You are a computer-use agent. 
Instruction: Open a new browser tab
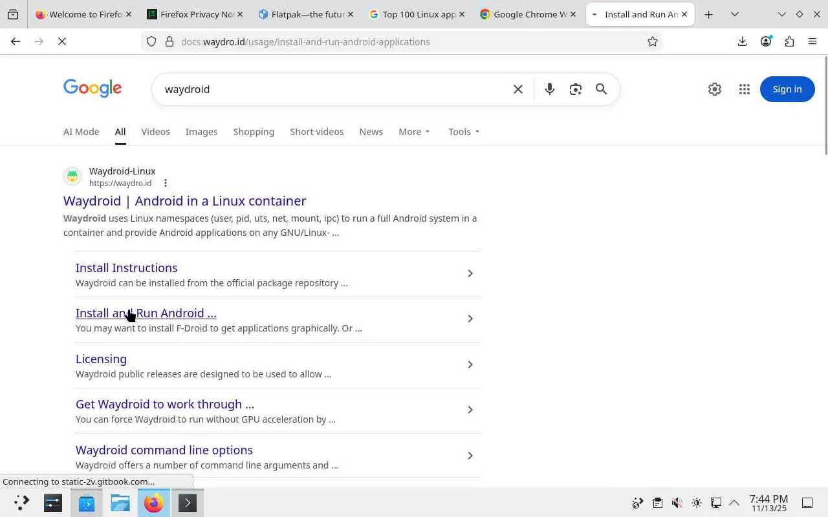[x=709, y=14]
